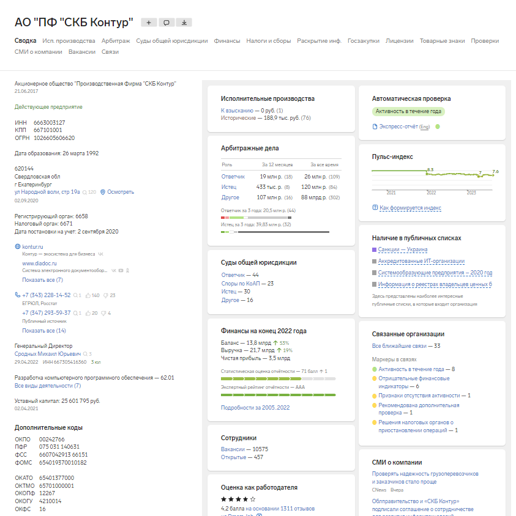Open news Проверять надежность грузоперевозчиков
Image resolution: width=516 pixels, height=516 pixels.
425,477
